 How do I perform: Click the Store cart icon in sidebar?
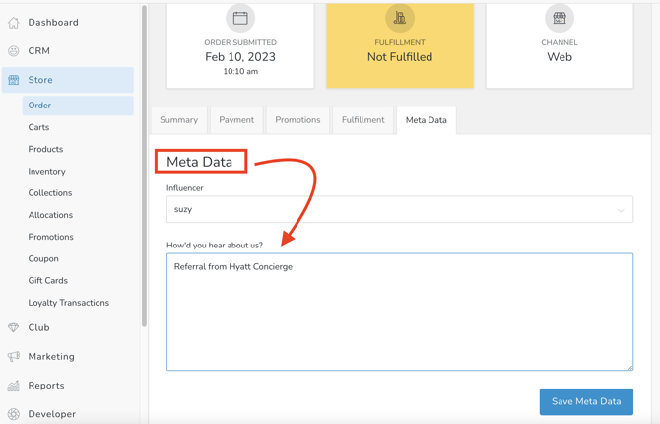click(14, 80)
